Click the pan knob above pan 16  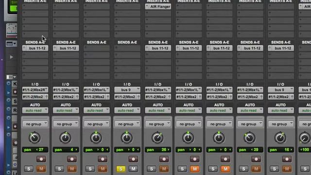tap(280, 138)
